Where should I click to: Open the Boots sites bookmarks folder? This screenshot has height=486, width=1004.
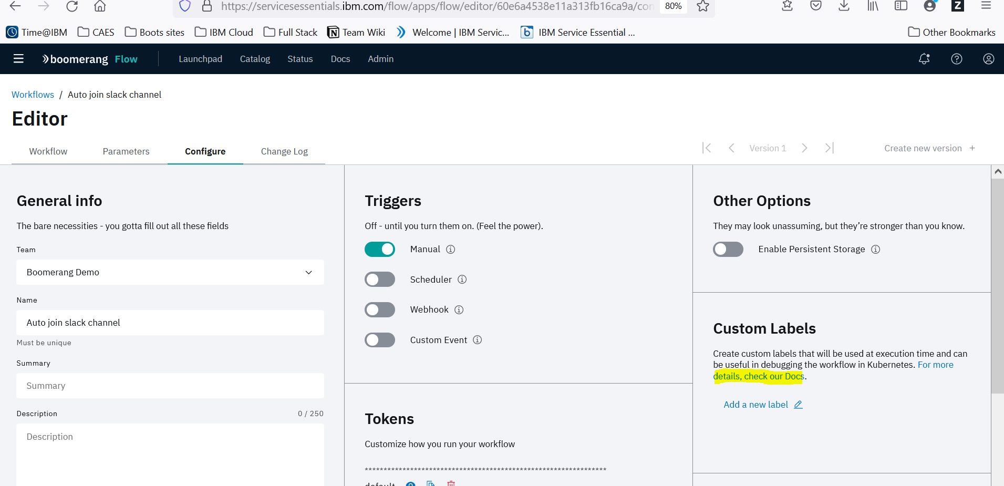(x=154, y=32)
